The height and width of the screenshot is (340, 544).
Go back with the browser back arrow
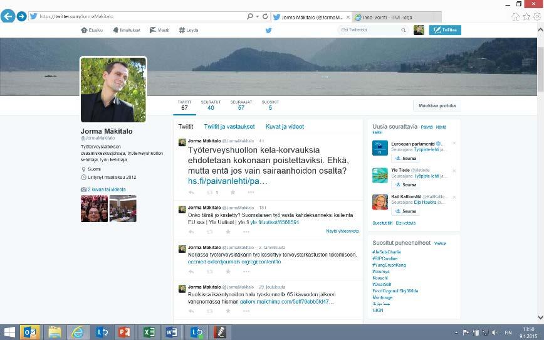coord(8,16)
